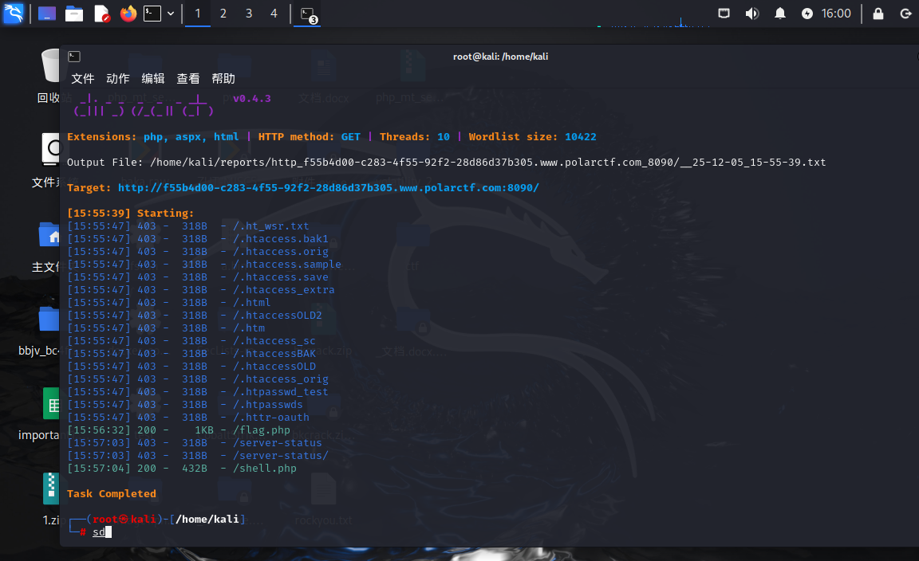Click the /.ht_wsr.txt result line
Screen dimensions: 919x561
[x=188, y=226]
